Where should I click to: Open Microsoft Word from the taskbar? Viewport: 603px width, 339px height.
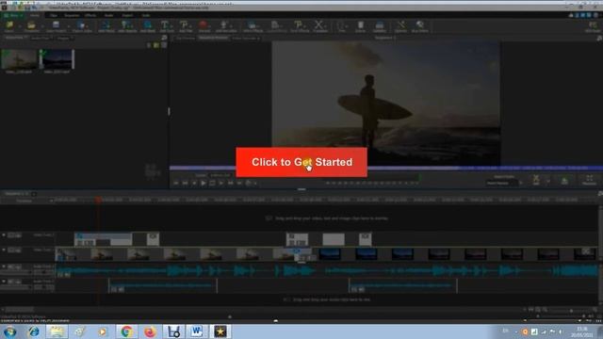pos(197,331)
